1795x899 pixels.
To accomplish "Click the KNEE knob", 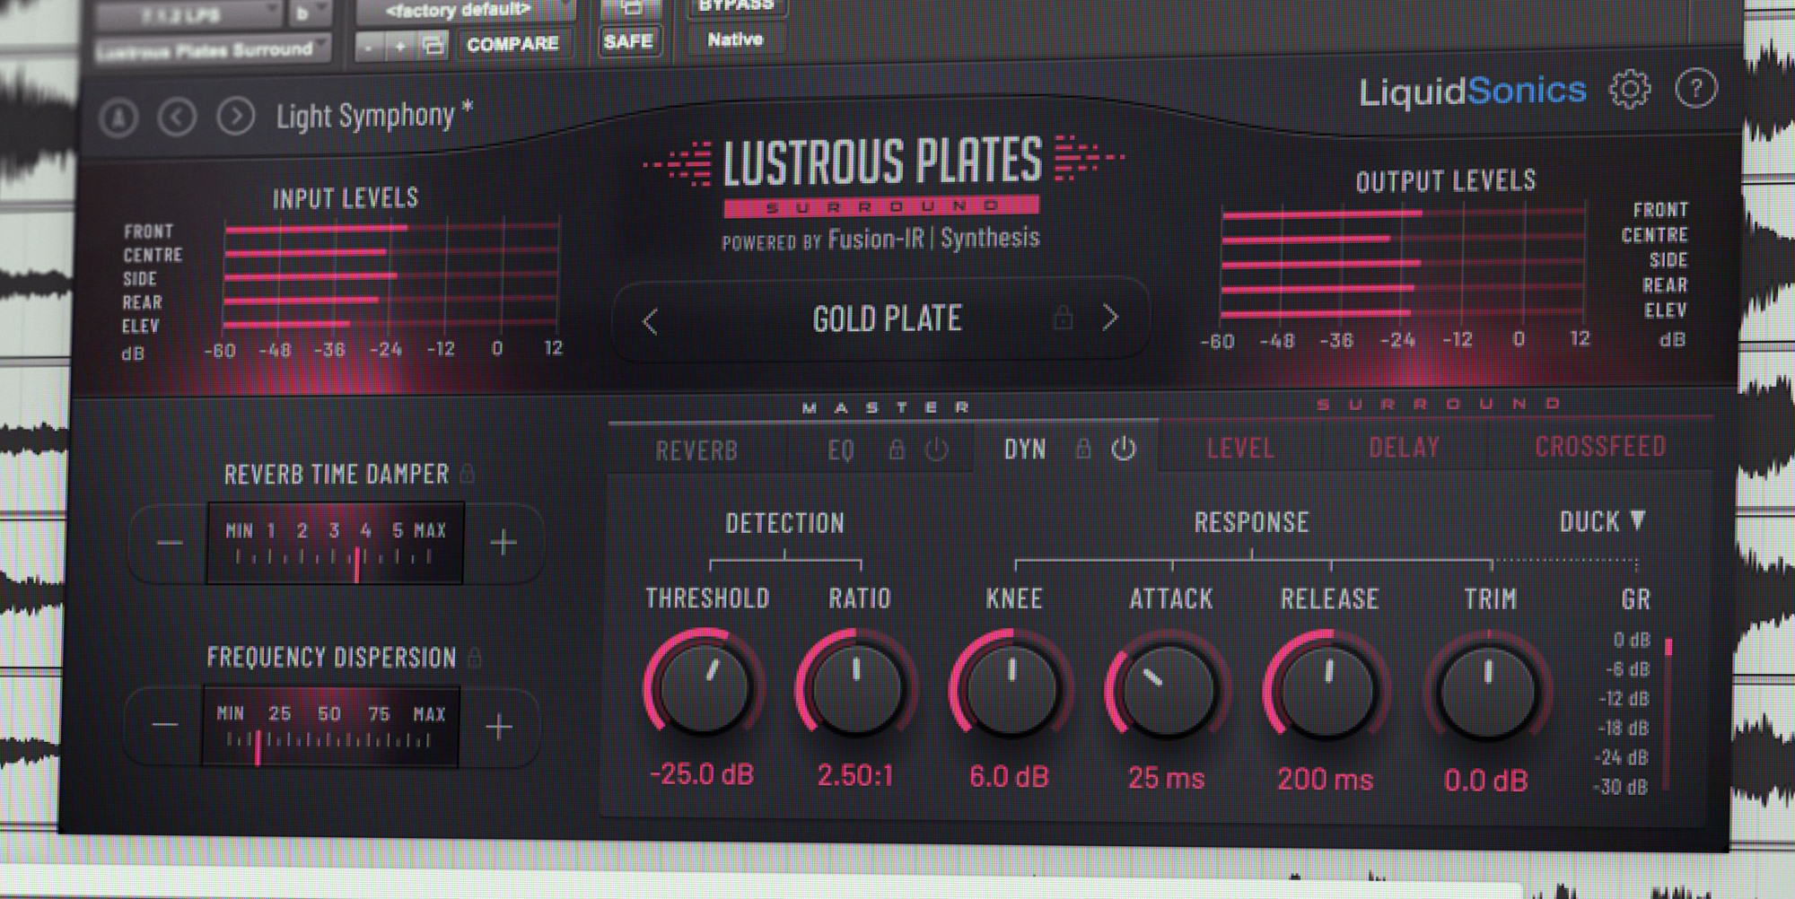I will pos(1011,691).
